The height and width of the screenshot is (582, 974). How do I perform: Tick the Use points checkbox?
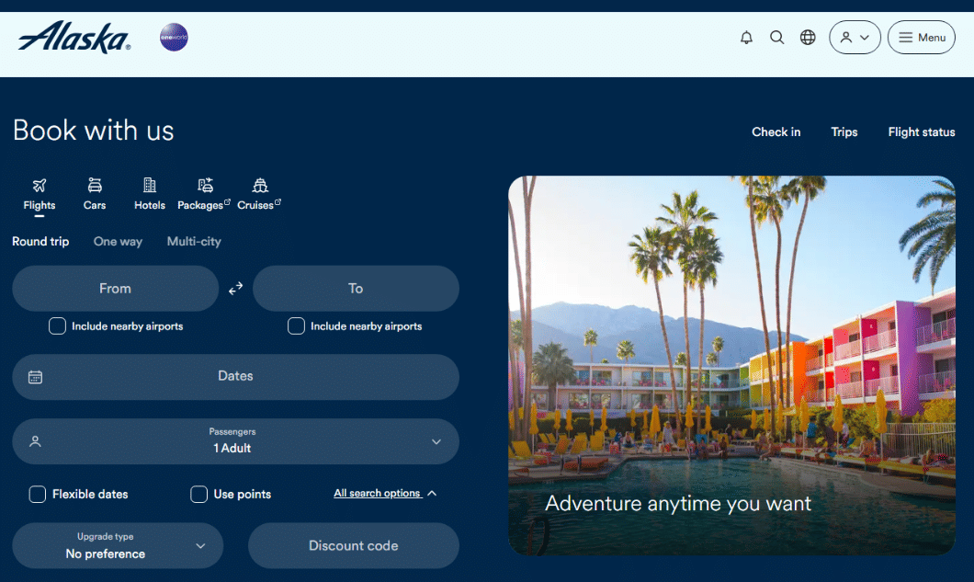coord(198,495)
